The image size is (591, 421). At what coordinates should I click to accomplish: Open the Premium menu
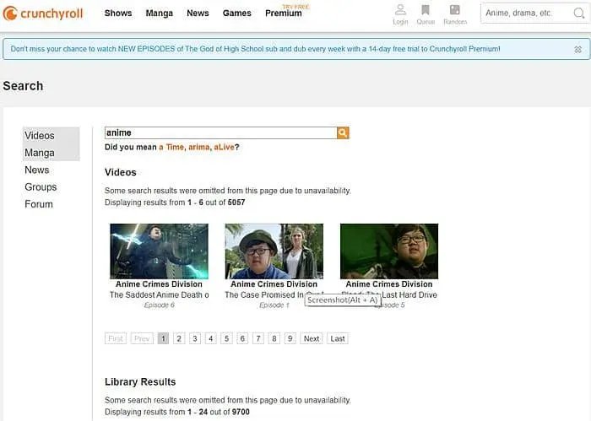[284, 13]
